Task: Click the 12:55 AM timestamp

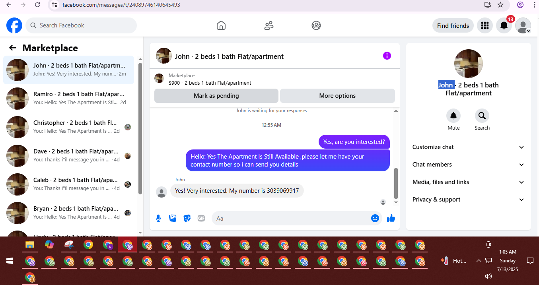Action: (x=271, y=125)
